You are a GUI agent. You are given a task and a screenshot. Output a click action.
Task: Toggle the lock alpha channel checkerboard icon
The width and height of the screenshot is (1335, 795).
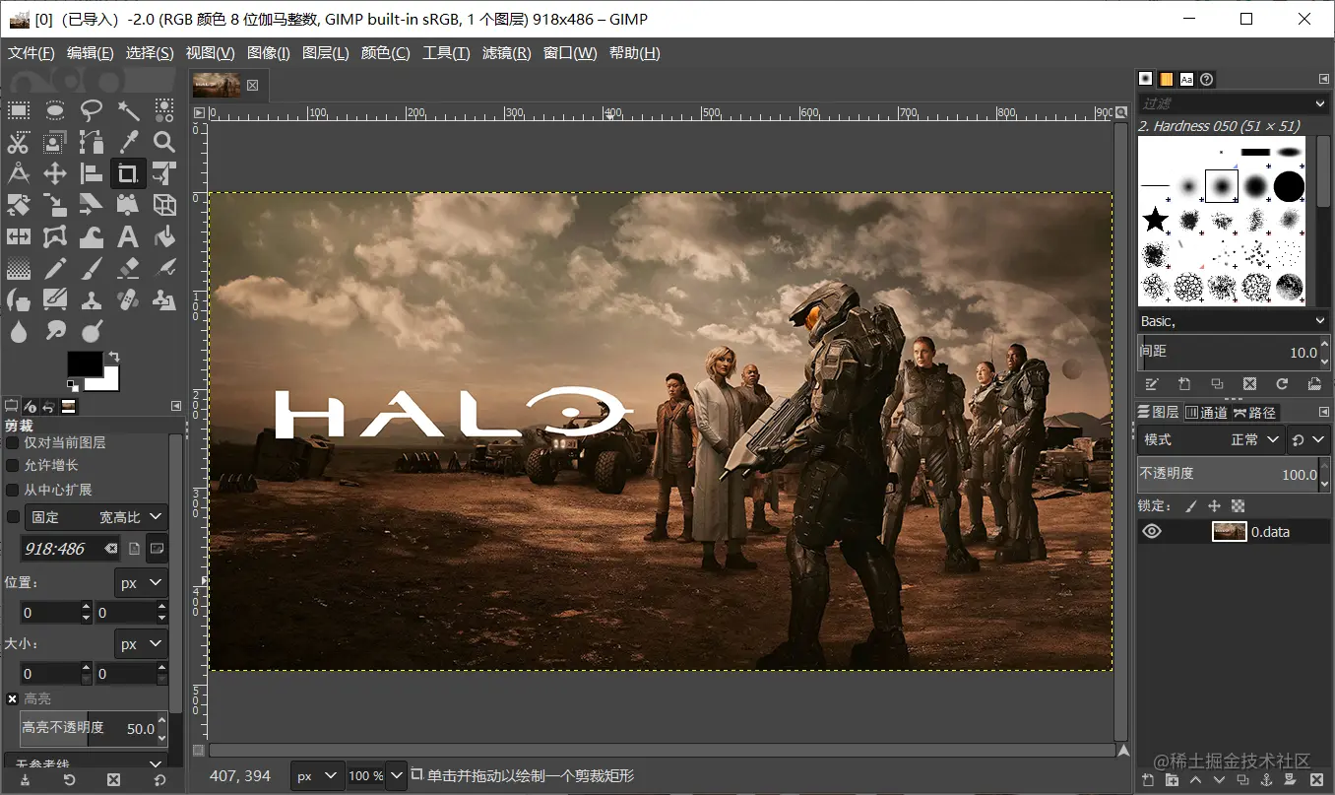1239,506
